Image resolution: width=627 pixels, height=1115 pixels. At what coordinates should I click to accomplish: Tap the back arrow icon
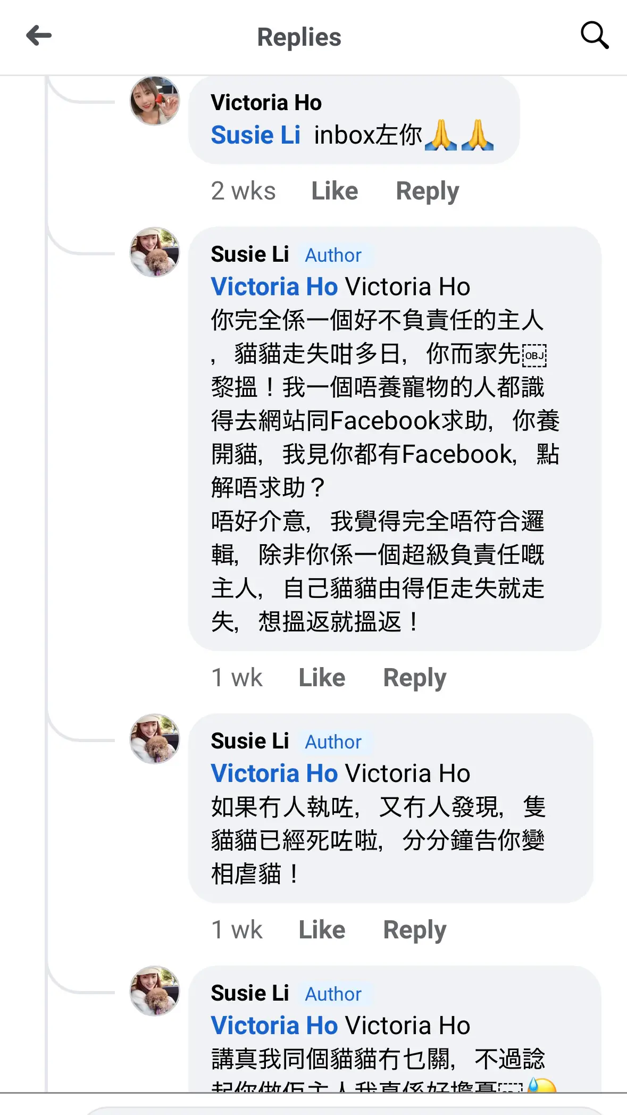tap(39, 36)
